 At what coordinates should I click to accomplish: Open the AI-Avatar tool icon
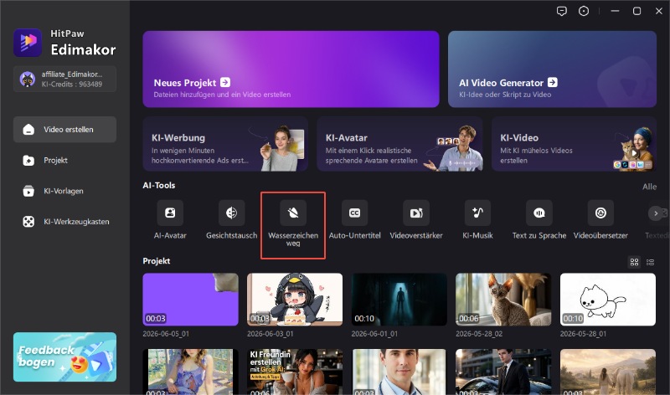[170, 213]
